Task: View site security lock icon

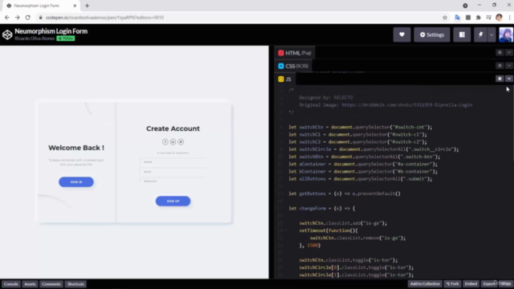Action: pos(41,18)
